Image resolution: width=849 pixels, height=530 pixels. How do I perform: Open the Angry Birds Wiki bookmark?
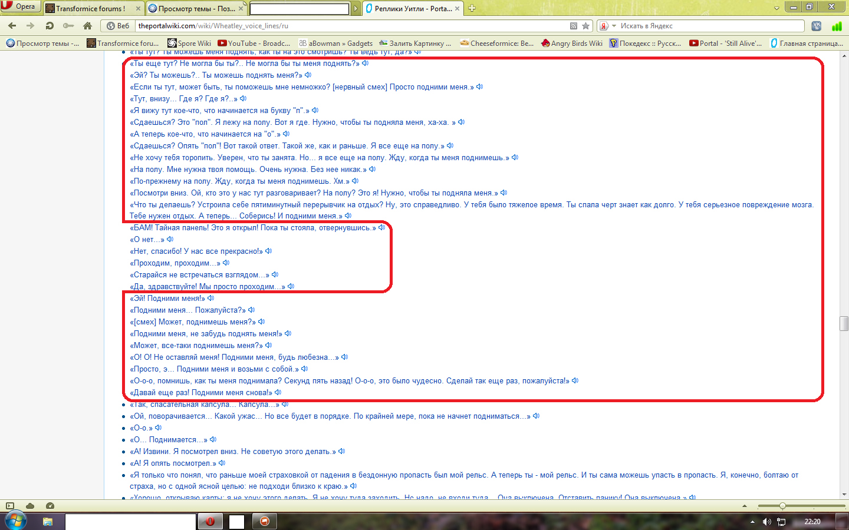click(572, 43)
